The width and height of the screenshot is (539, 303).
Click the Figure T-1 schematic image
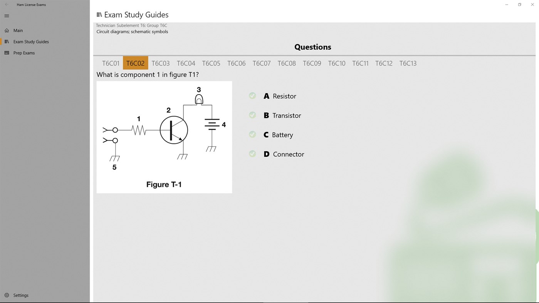(x=164, y=137)
